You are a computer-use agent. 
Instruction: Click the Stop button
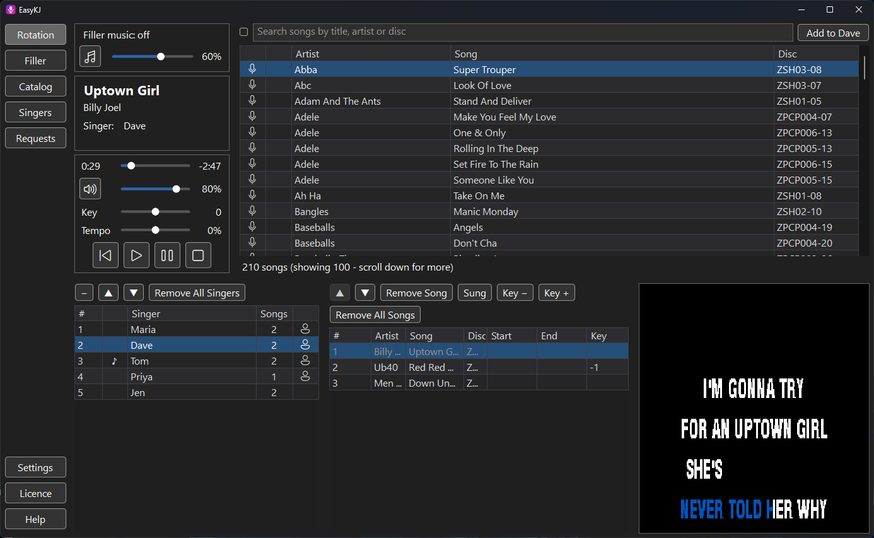tap(198, 255)
